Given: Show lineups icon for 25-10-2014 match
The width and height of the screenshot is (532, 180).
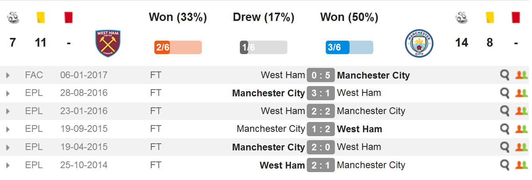Looking at the screenshot, I should click(521, 165).
